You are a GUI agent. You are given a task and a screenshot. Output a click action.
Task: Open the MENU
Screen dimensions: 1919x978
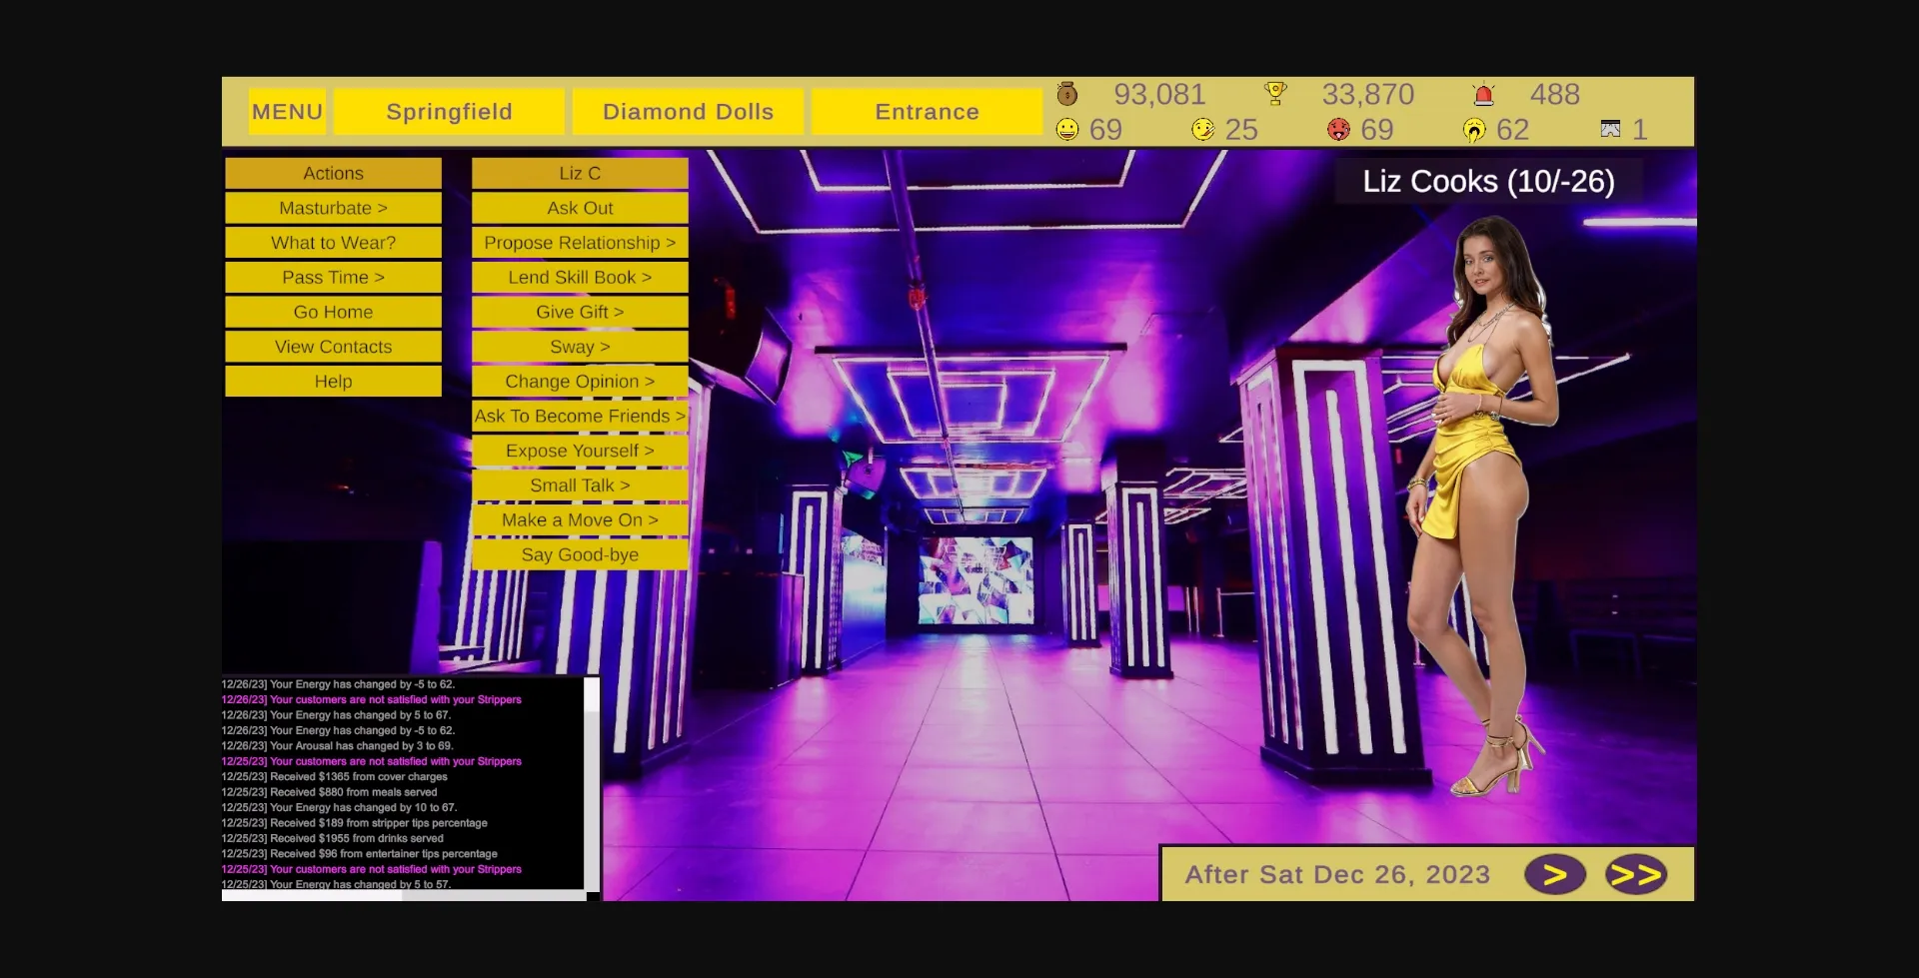point(287,111)
